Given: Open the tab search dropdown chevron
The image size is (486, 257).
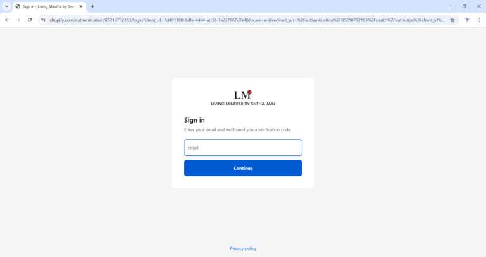Looking at the screenshot, I should pos(6,6).
